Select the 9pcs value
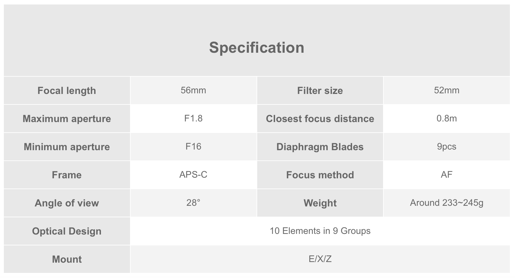The width and height of the screenshot is (515, 278). [446, 147]
